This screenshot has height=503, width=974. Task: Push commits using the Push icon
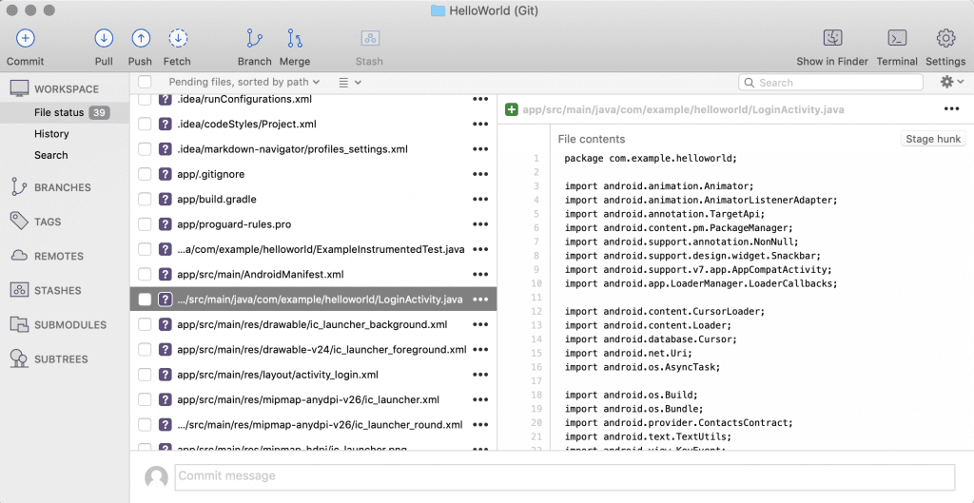[141, 38]
